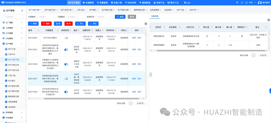Open the 中文 language dropdown
This screenshot has height=123, width=271.
click(252, 3)
